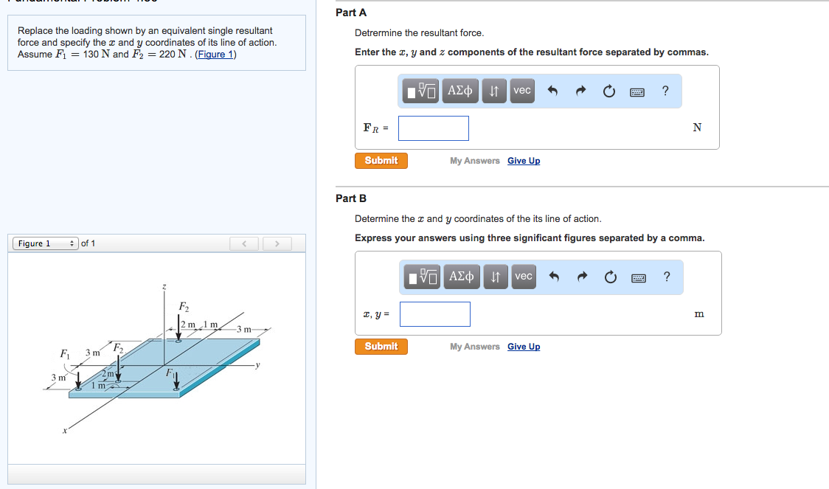Screen dimensions: 829x489
Task: Click Give Up link for Part B
Action: 524,347
